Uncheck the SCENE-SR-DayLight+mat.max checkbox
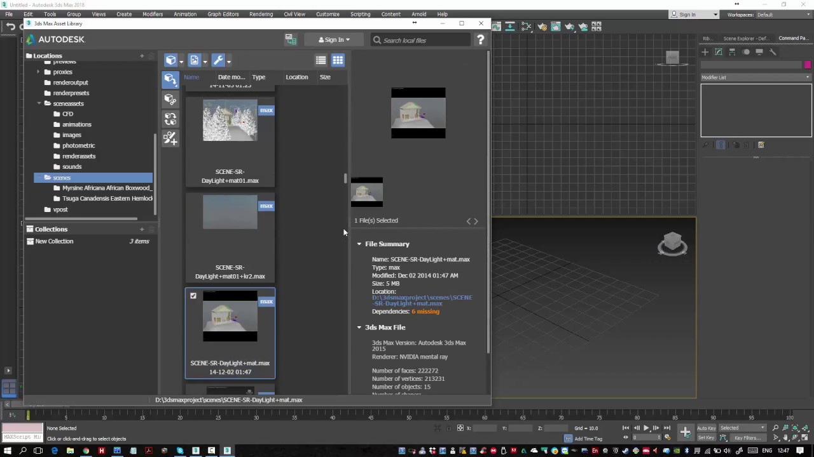Image resolution: width=814 pixels, height=457 pixels. (x=193, y=296)
